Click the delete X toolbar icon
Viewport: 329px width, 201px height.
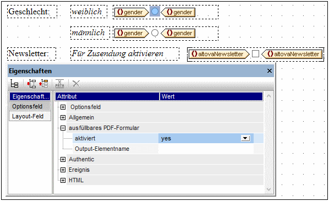point(76,84)
